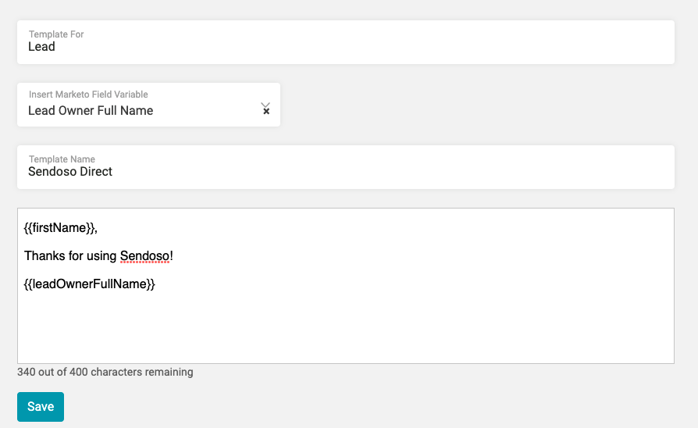The width and height of the screenshot is (698, 428).
Task: Click the 'Template For' label
Action: [56, 34]
